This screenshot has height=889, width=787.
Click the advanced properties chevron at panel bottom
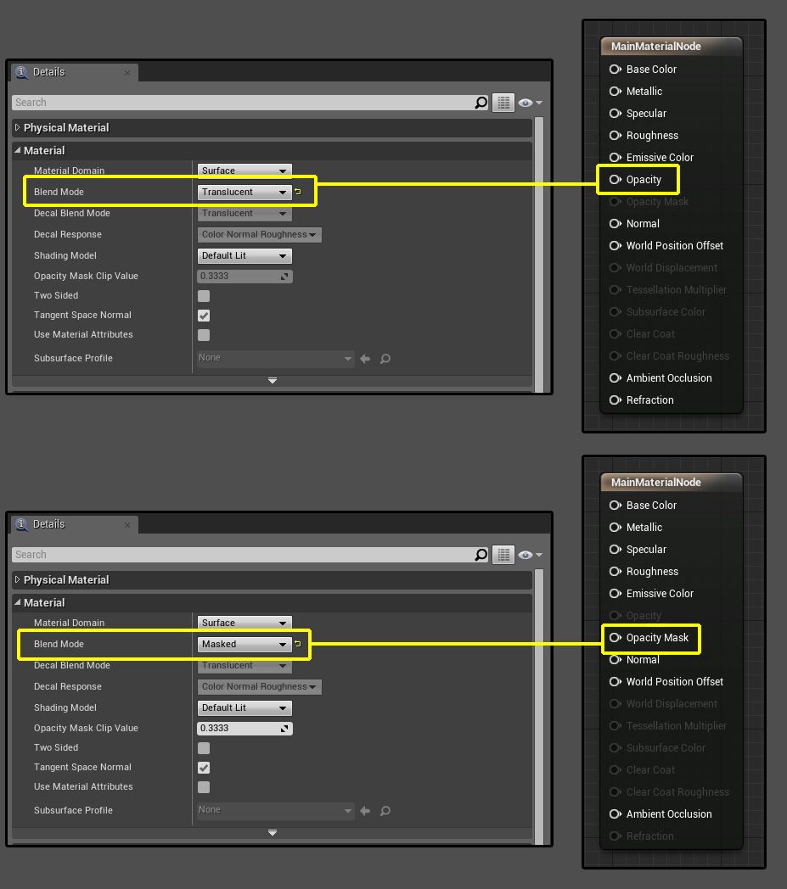tap(272, 381)
